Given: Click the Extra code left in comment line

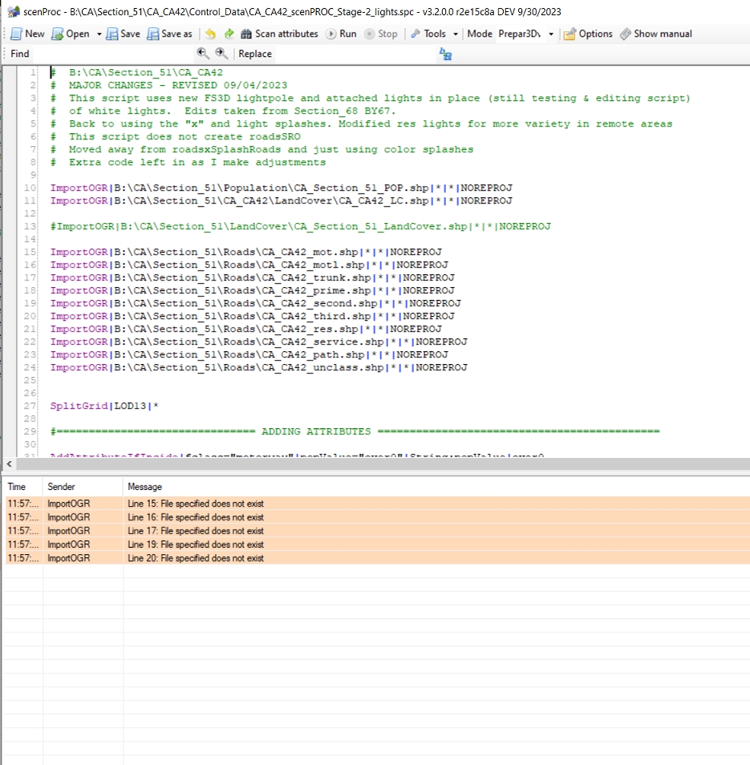Looking at the screenshot, I should [x=188, y=162].
